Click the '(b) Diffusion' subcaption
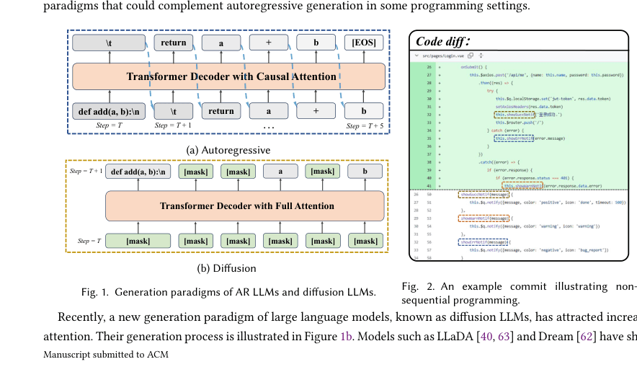This screenshot has width=637, height=372. 227,268
